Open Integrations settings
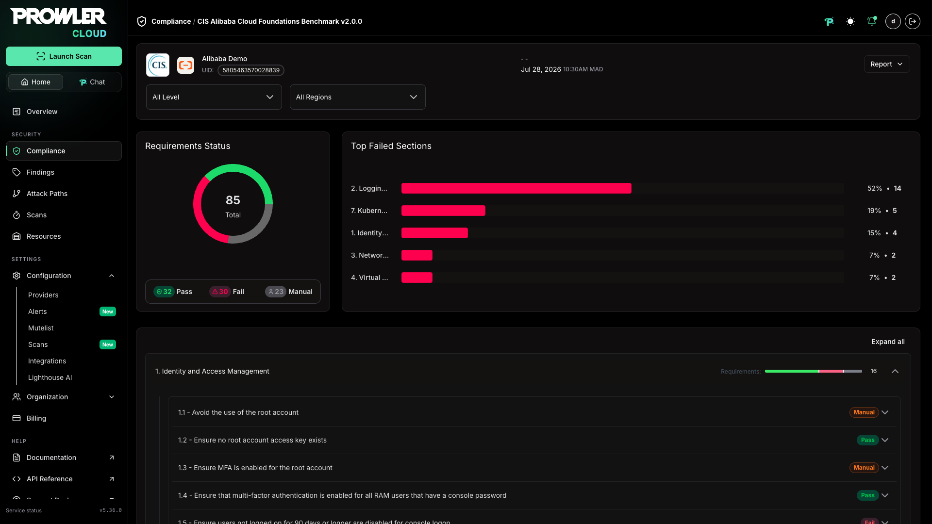 47,361
